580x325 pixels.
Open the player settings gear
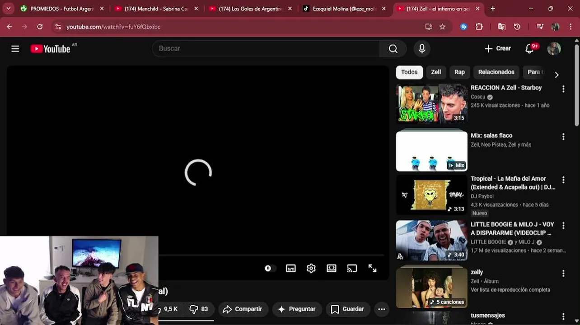(x=311, y=268)
